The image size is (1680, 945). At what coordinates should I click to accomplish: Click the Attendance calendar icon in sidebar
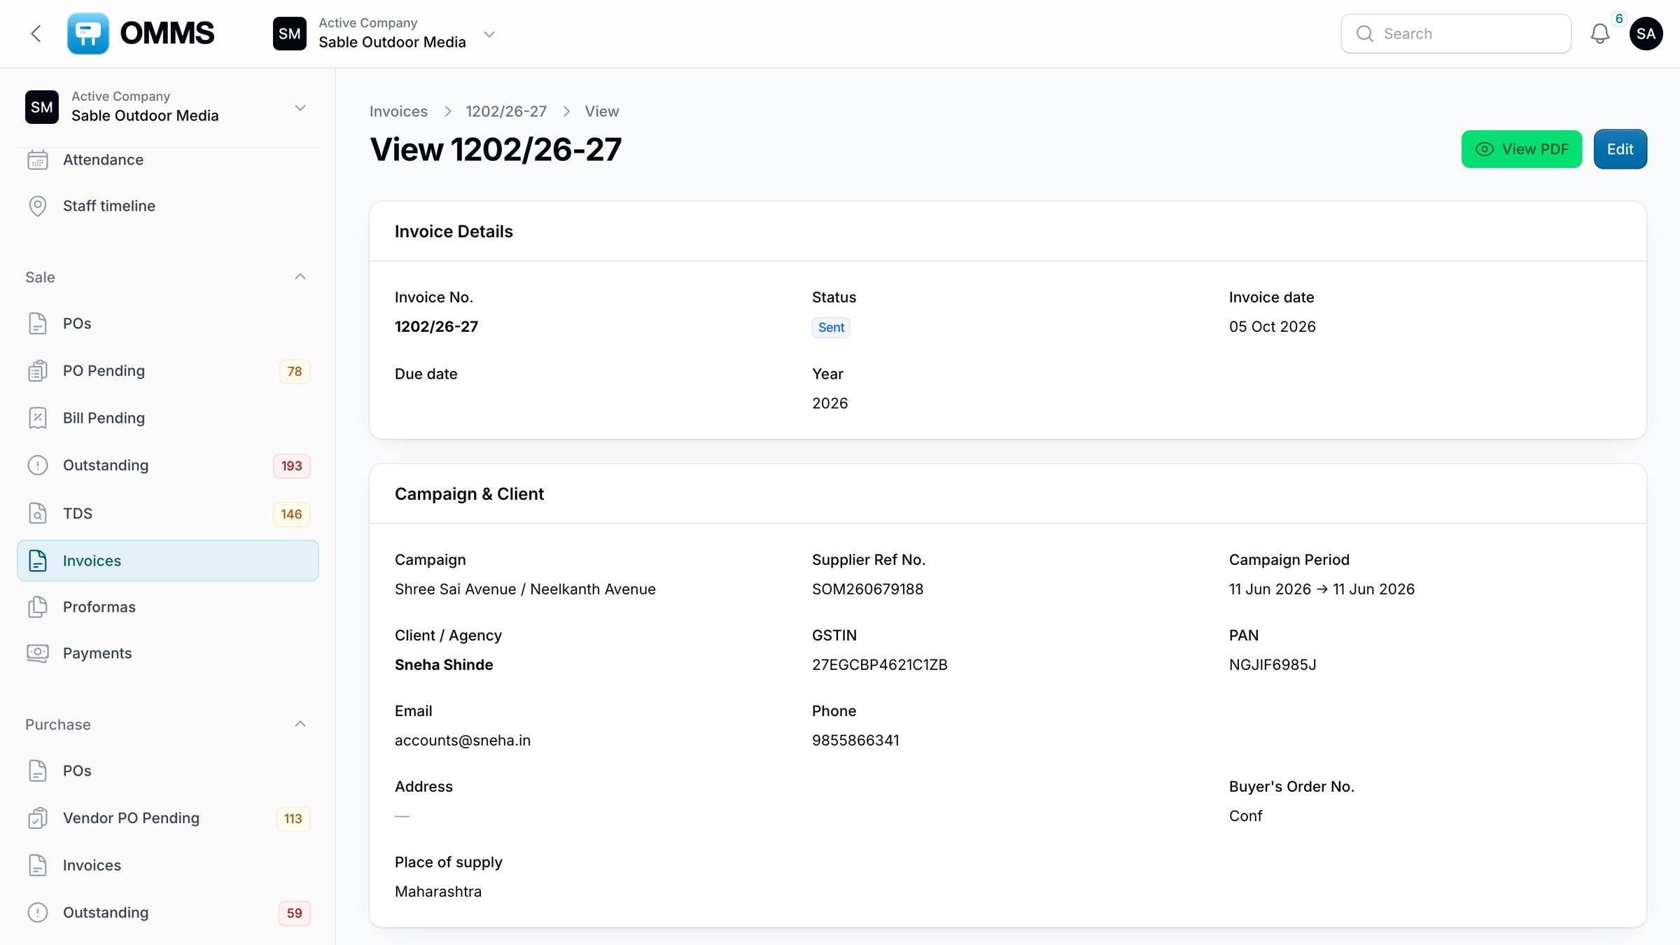coord(38,160)
